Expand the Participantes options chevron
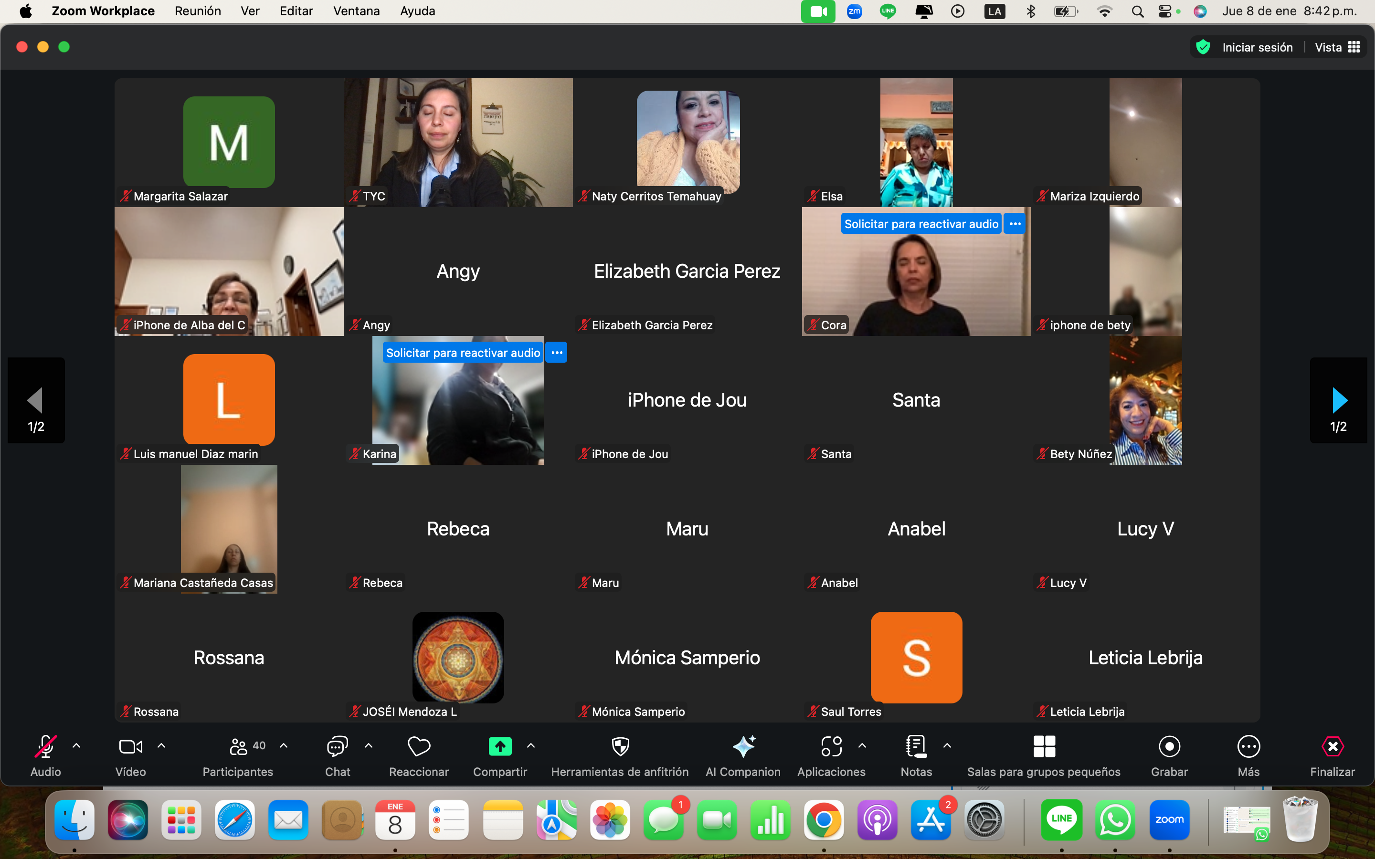 pos(284,746)
